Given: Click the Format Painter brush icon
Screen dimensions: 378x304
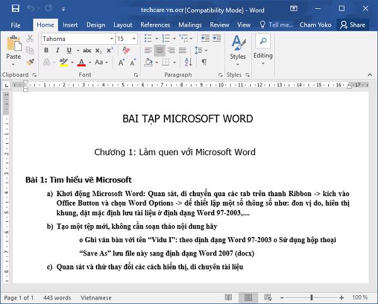Looking at the screenshot, I should coord(30,62).
